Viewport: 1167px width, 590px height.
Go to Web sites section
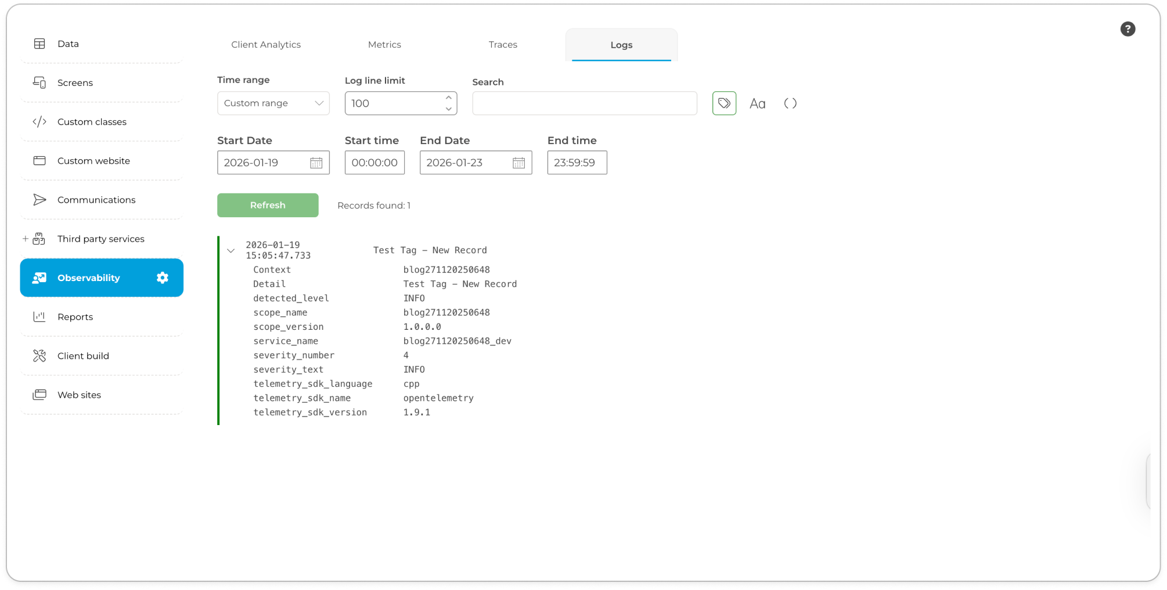(79, 395)
